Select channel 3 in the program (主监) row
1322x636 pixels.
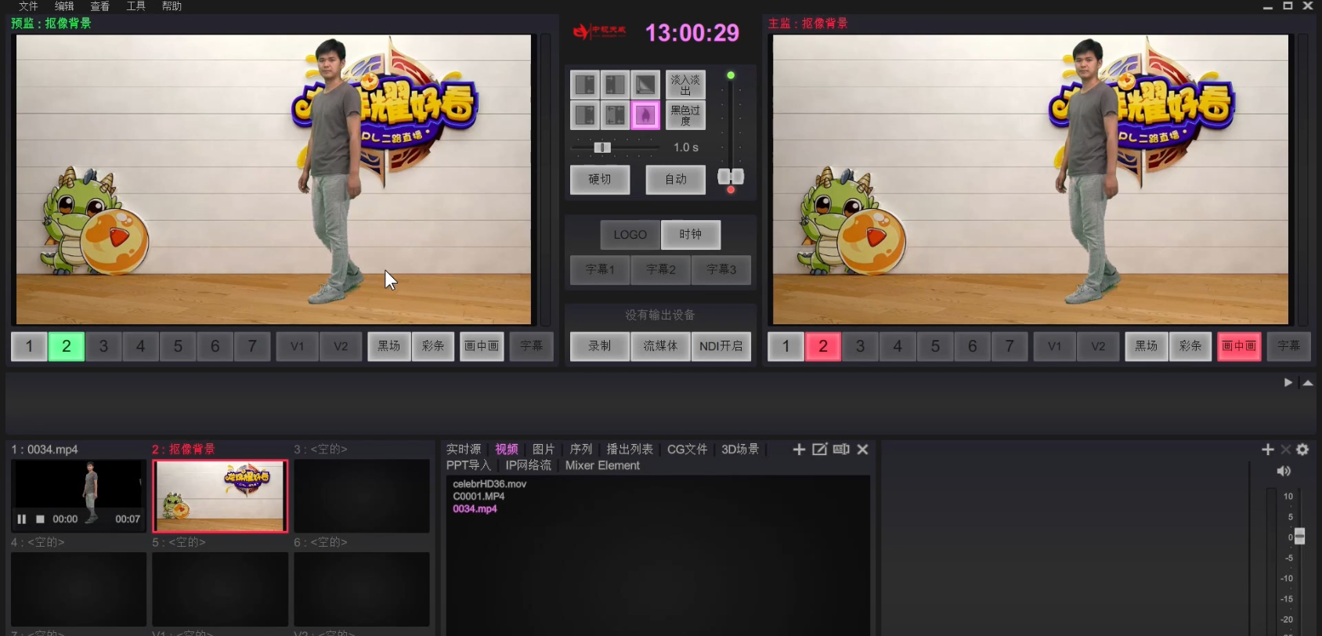(x=860, y=346)
